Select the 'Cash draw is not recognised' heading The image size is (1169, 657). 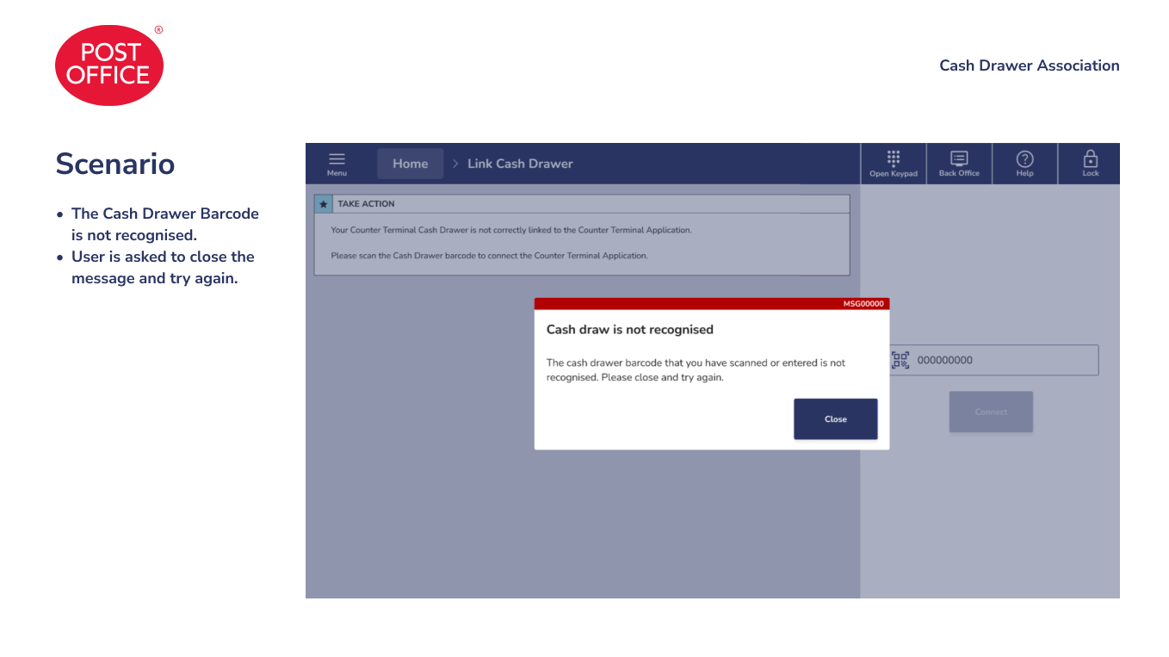(630, 329)
